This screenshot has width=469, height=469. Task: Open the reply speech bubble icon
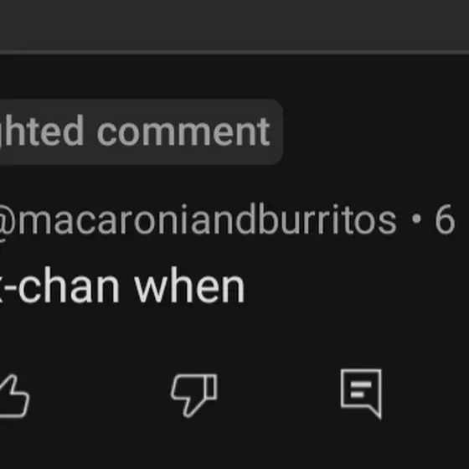[x=361, y=394]
